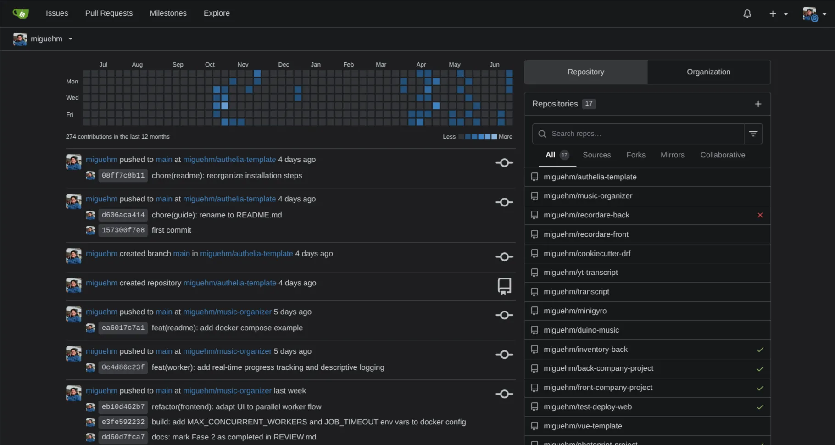Select the Forks filter tab
This screenshot has height=445, width=835.
tap(635, 155)
